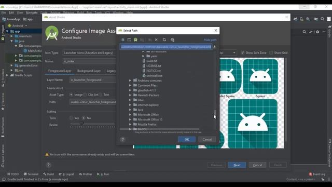
Task: Toggle Show Safe Zone checkbox
Action: 243,52
